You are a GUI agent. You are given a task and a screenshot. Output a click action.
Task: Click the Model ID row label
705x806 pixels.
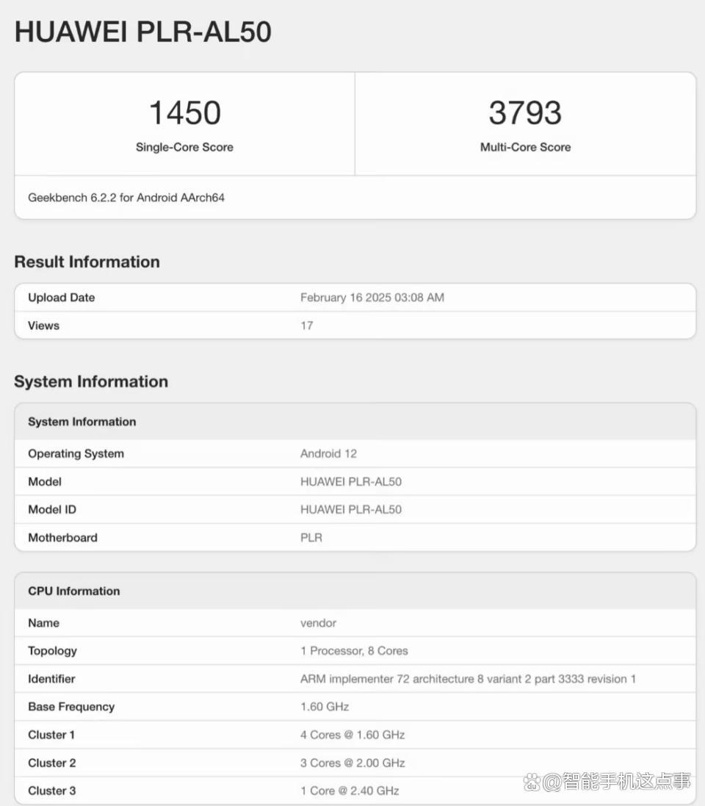tap(52, 510)
